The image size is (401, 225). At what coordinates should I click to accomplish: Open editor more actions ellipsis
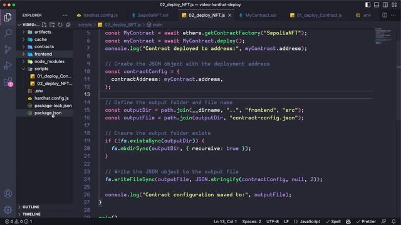[393, 15]
